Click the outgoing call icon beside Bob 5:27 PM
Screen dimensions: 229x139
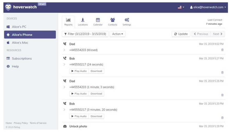pos(65,58)
